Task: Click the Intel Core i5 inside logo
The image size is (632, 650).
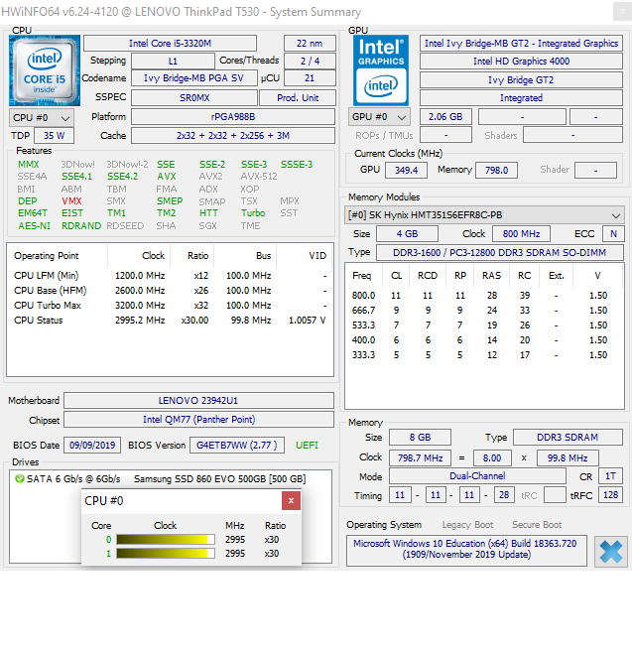Action: coord(45,70)
